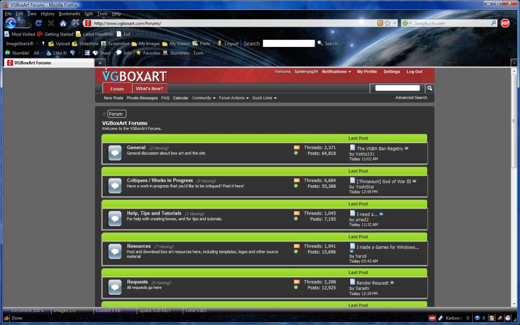Open ImageShack Upload toolbar button

[x=59, y=43]
